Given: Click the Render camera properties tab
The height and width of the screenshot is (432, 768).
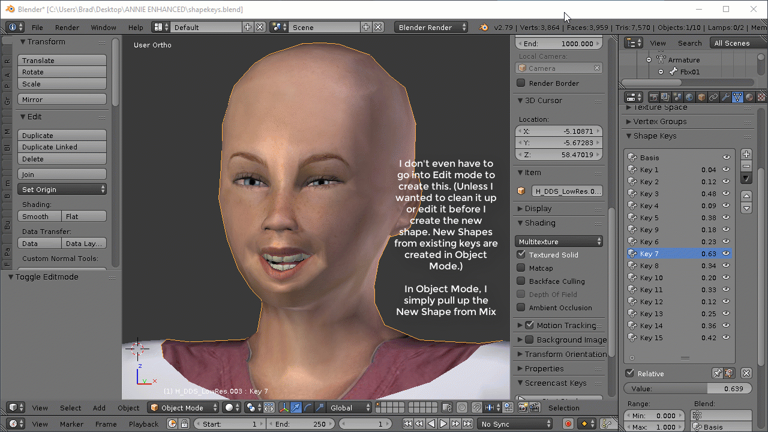Looking at the screenshot, I should (654, 97).
